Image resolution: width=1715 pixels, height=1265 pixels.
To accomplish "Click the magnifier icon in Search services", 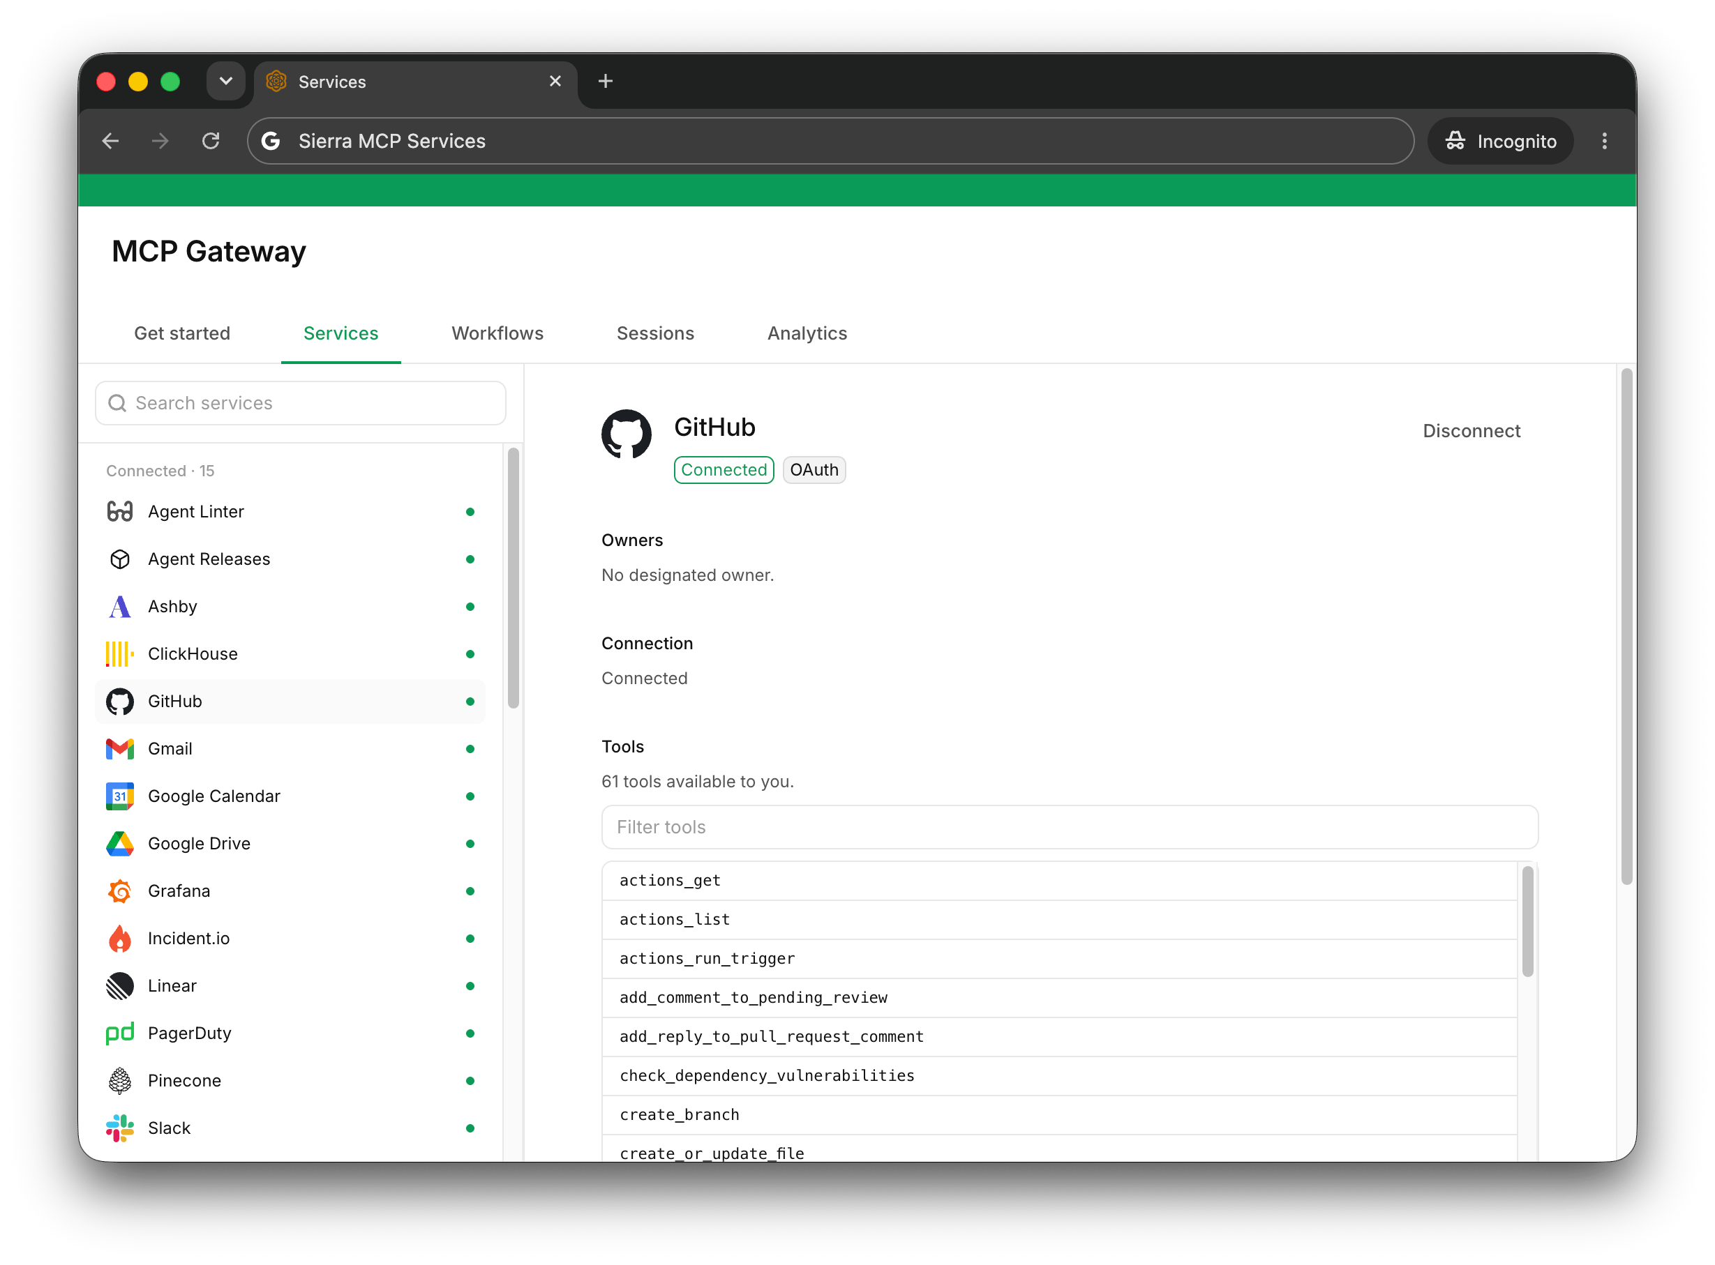I will pyautogui.click(x=117, y=404).
